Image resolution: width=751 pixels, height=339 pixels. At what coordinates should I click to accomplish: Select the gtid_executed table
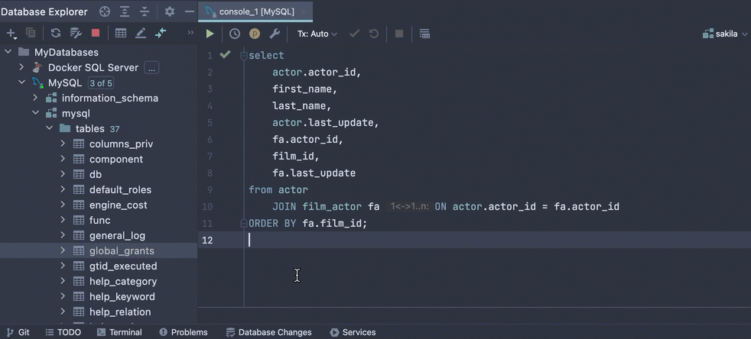[x=123, y=266]
